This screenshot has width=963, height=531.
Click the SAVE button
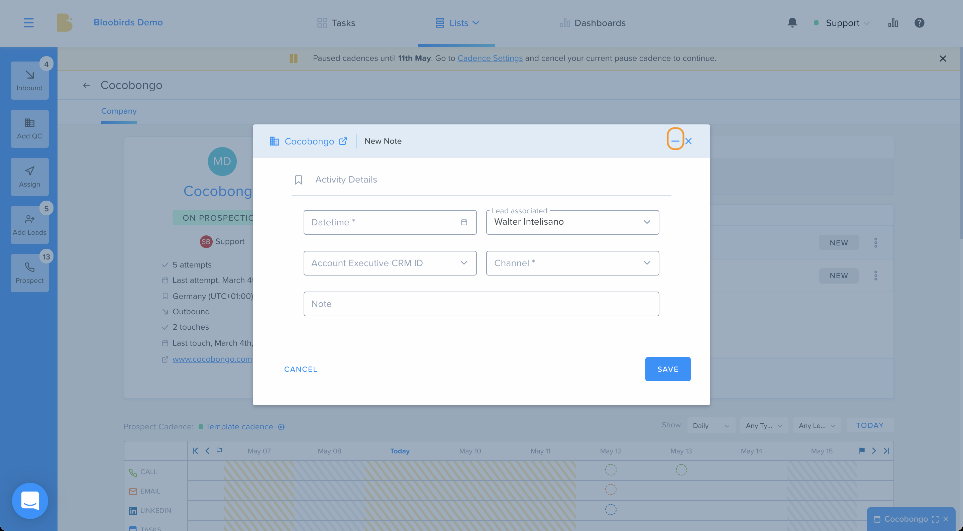click(668, 369)
